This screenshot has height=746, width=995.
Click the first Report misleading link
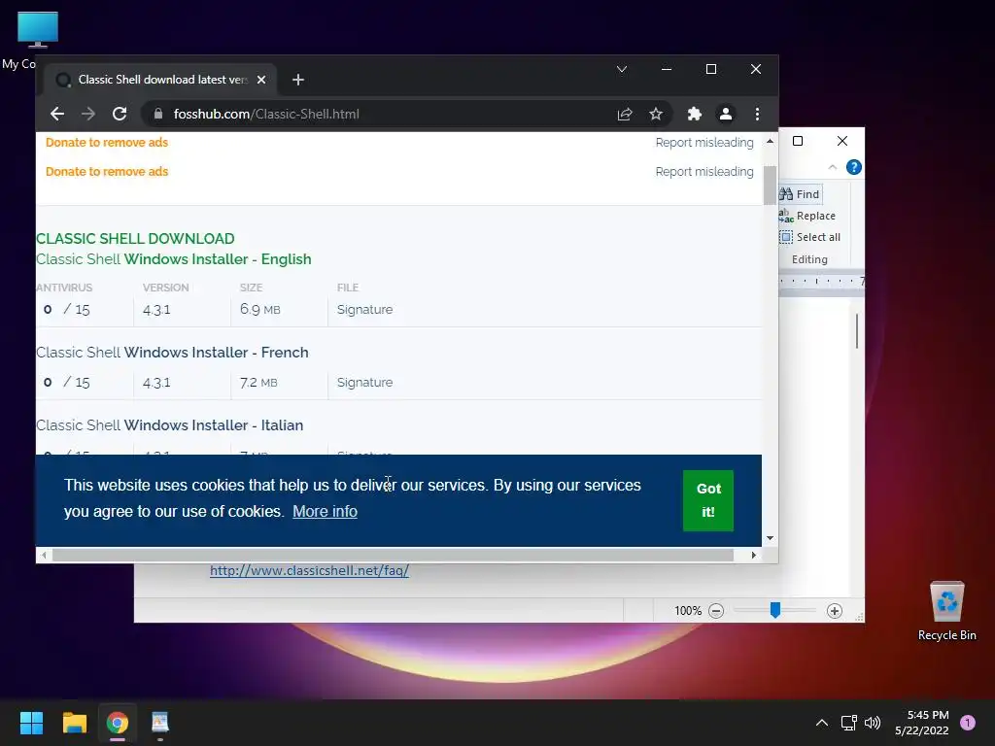pos(704,143)
